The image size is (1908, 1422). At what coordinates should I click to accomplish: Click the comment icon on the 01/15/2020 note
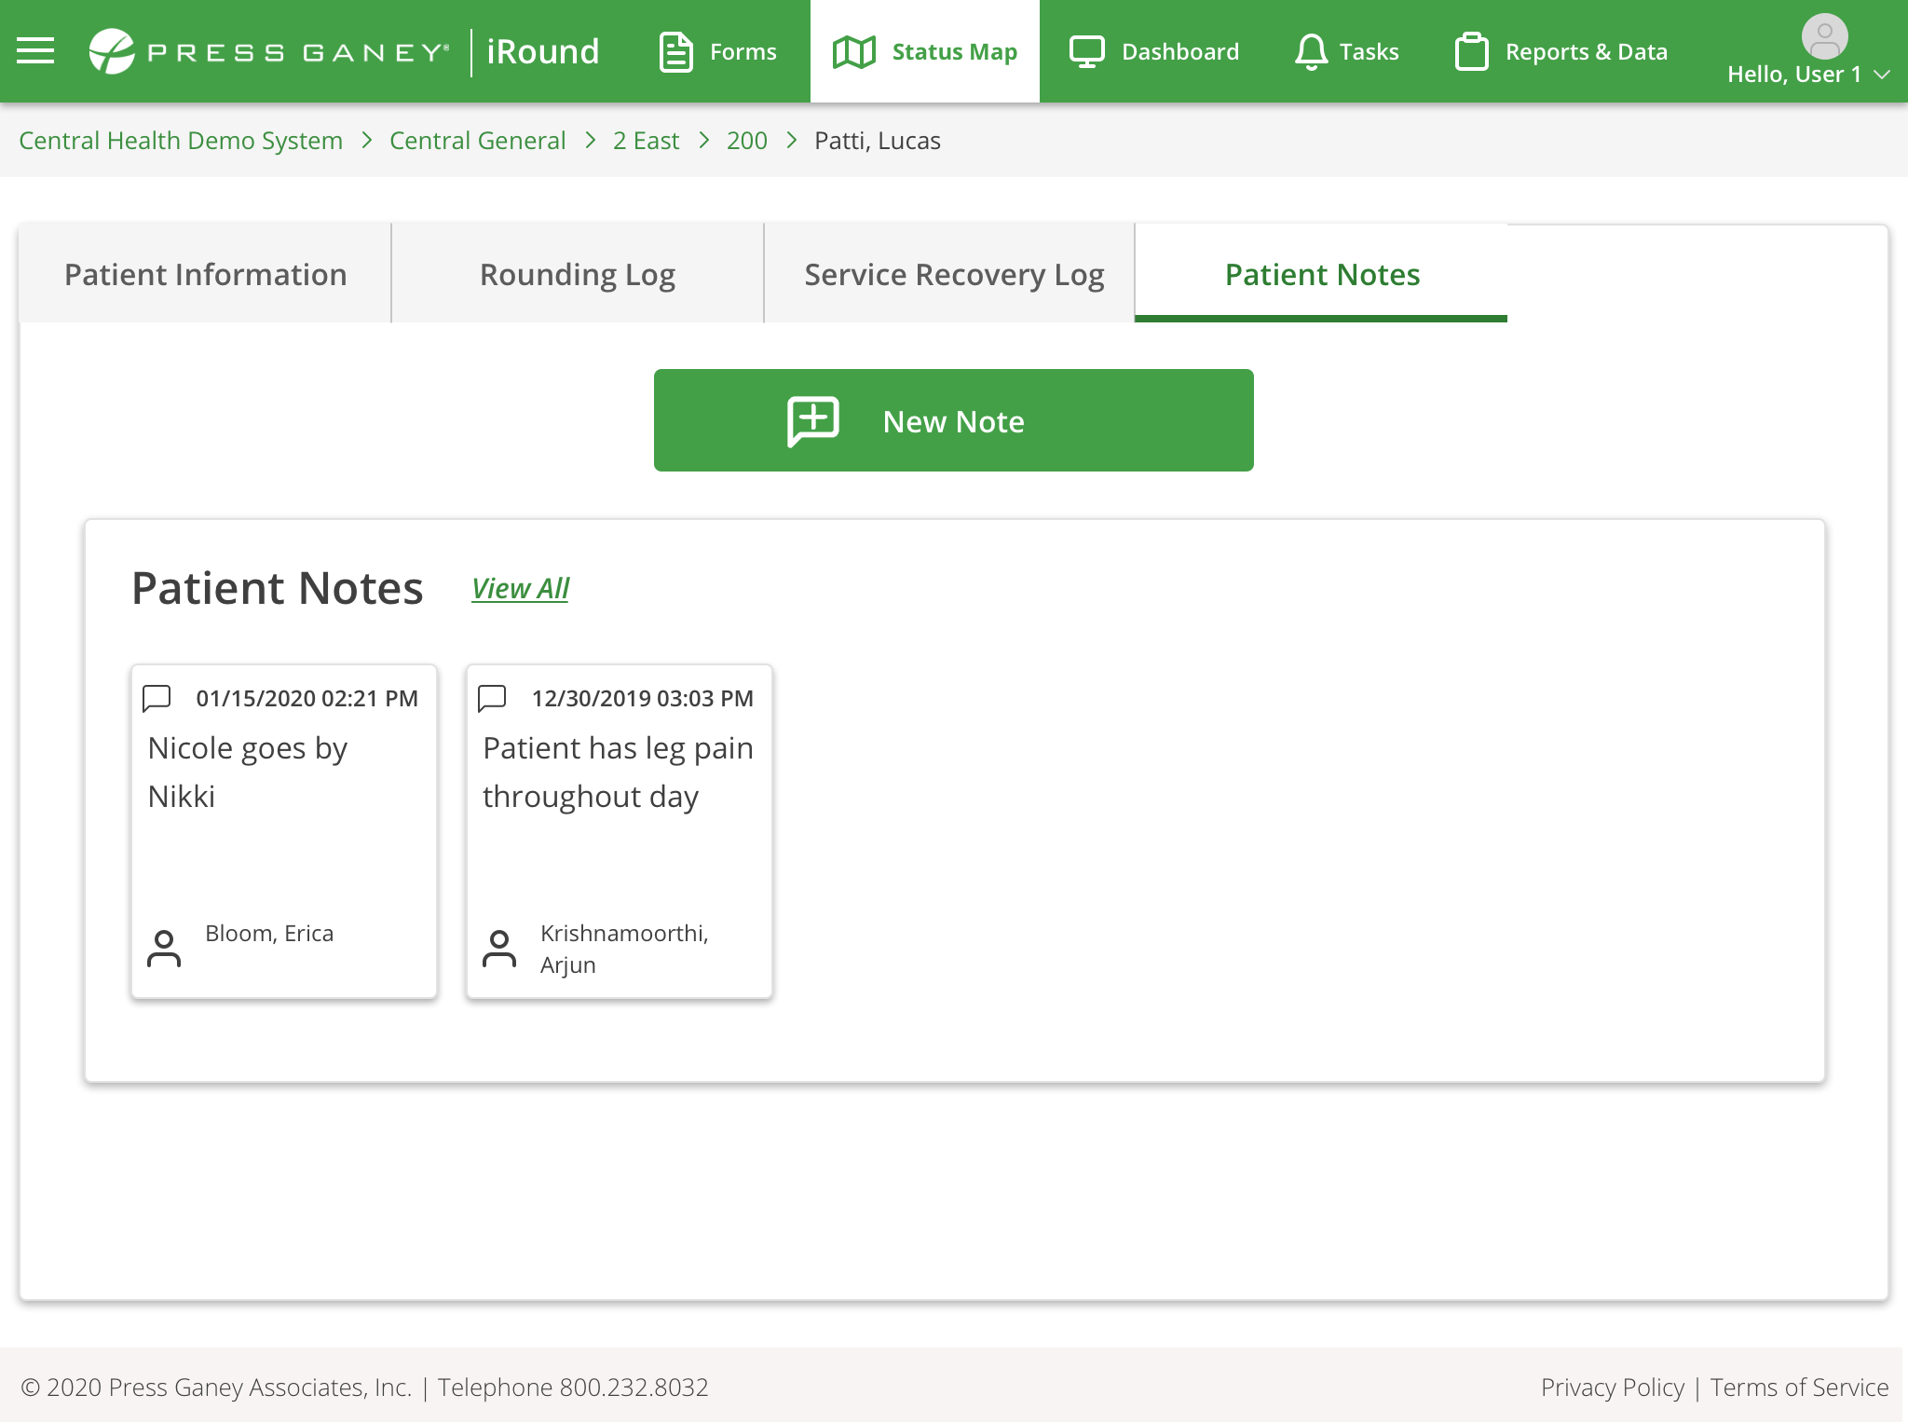pyautogui.click(x=157, y=698)
